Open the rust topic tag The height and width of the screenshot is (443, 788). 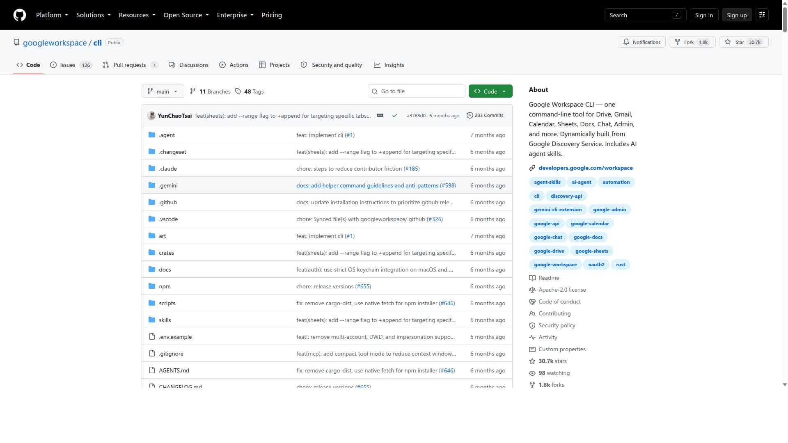pos(620,265)
